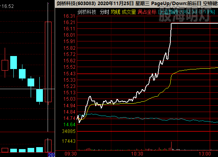This screenshot has height=157, width=218.
Task: Click the 分时 label in chart legend
Action: 104,12
